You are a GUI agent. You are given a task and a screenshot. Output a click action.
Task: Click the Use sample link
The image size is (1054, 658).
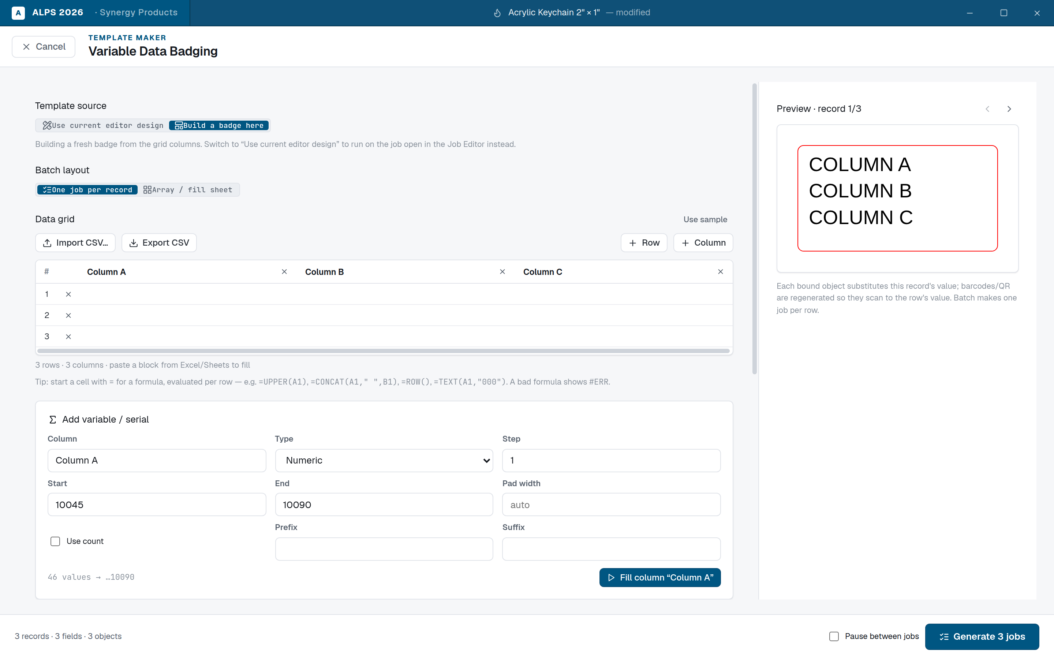(x=705, y=220)
